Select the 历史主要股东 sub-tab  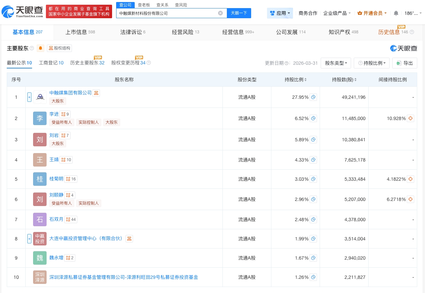(87, 63)
